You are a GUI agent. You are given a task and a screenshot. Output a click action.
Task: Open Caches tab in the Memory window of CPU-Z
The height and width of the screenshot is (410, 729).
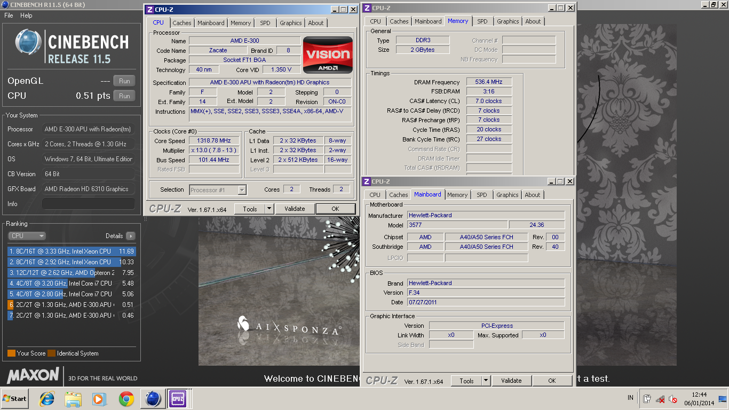point(399,21)
